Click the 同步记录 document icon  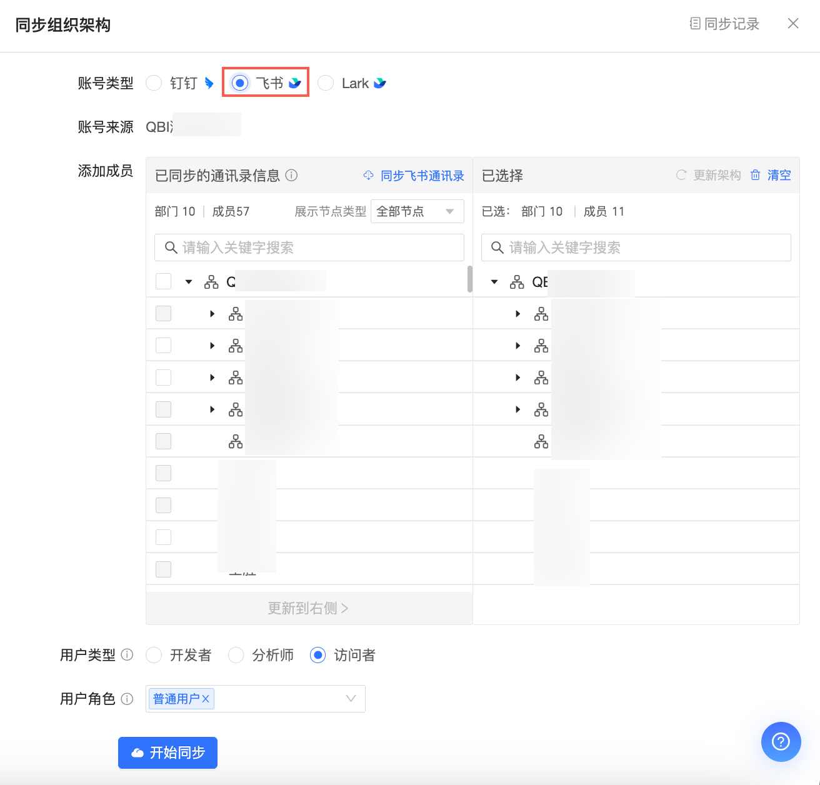click(x=695, y=24)
